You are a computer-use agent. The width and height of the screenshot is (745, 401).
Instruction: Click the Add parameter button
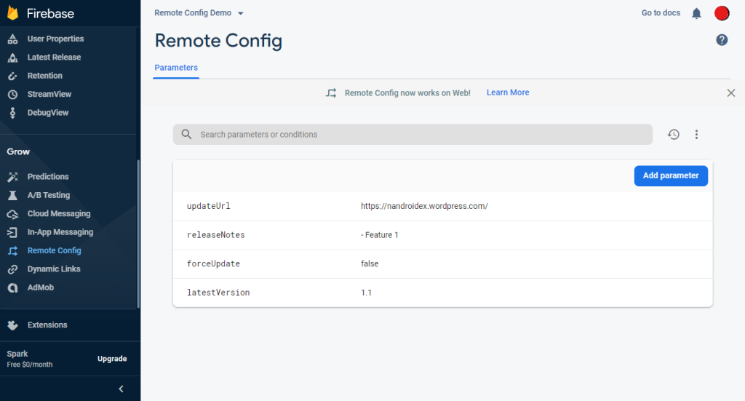point(671,175)
